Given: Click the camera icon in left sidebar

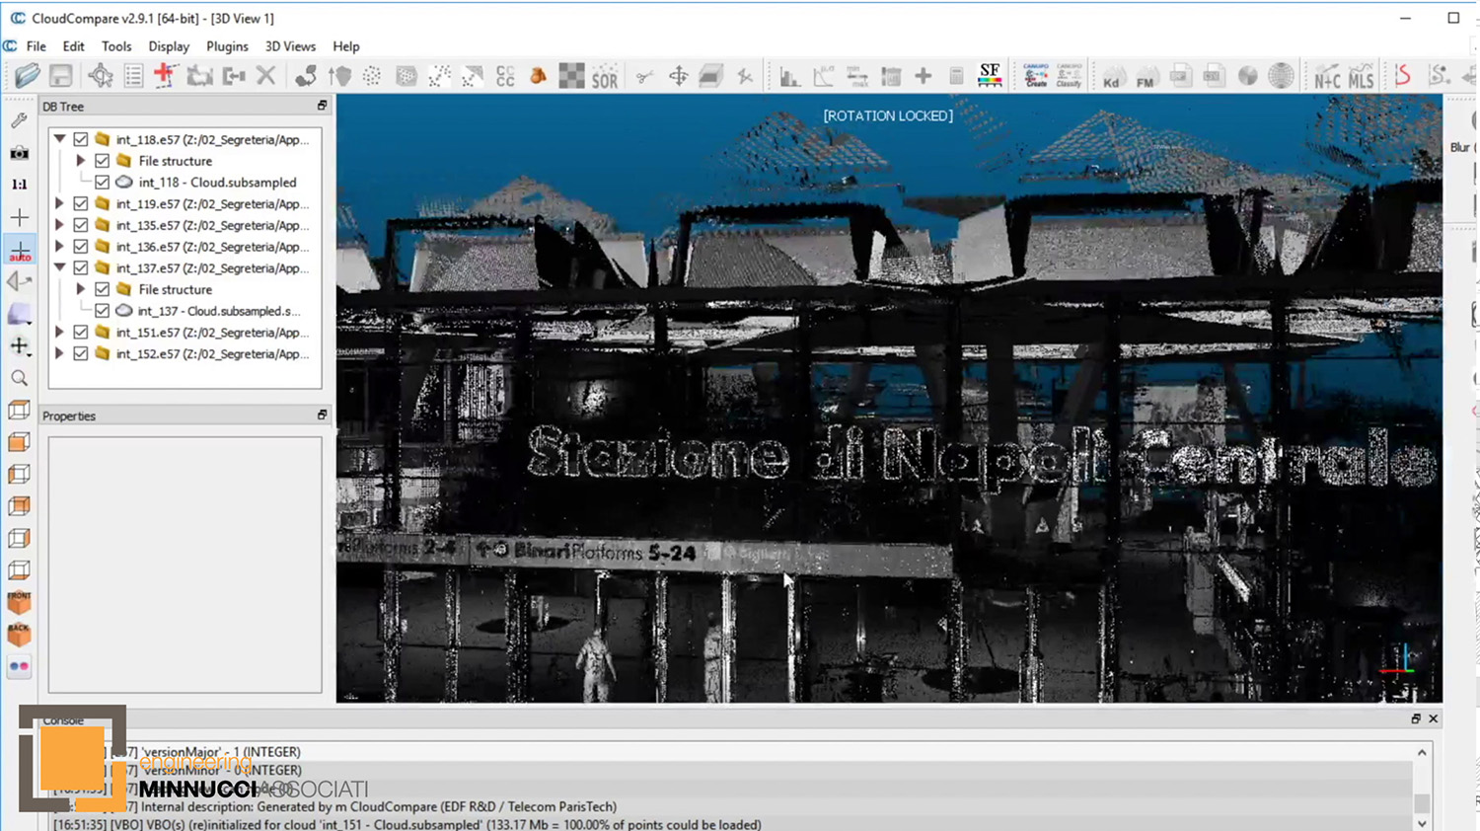Looking at the screenshot, I should coord(19,153).
